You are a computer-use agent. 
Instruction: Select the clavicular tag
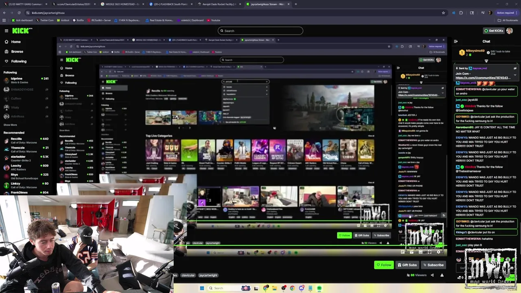(188, 275)
